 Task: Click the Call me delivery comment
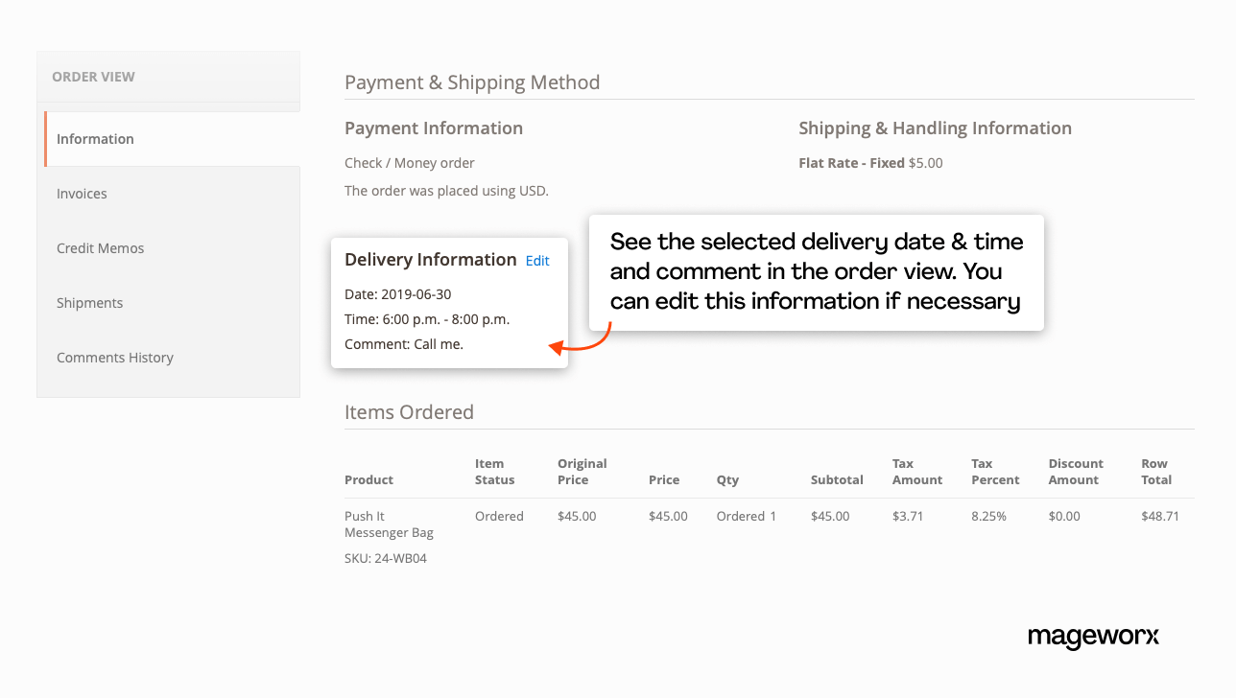pos(403,343)
